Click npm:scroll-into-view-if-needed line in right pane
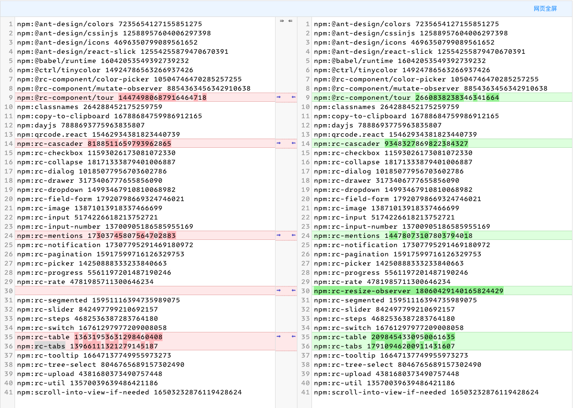 pyautogui.click(x=426, y=392)
